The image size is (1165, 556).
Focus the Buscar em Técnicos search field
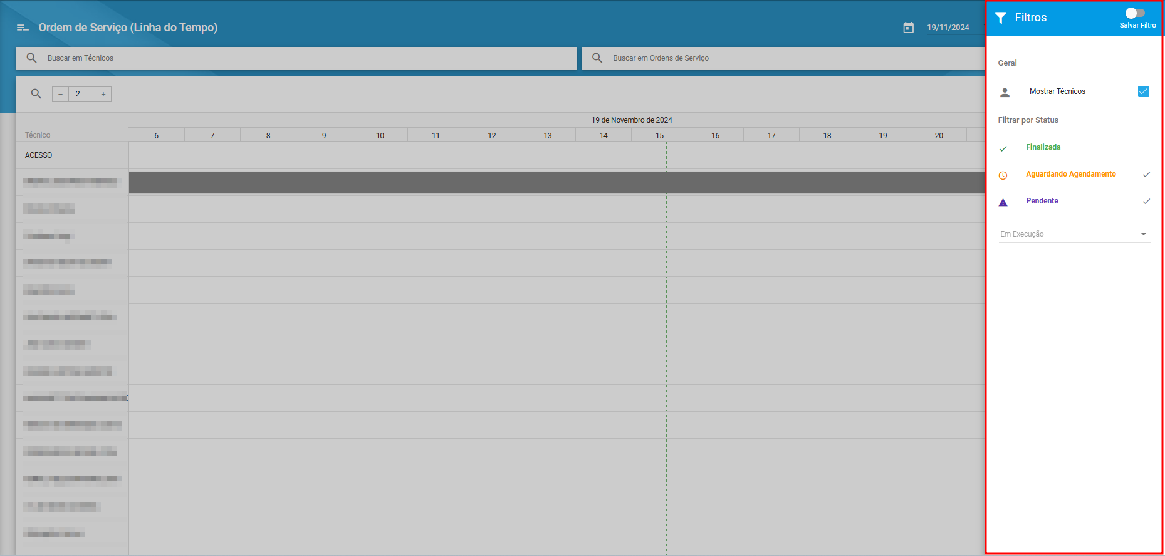pyautogui.click(x=296, y=58)
